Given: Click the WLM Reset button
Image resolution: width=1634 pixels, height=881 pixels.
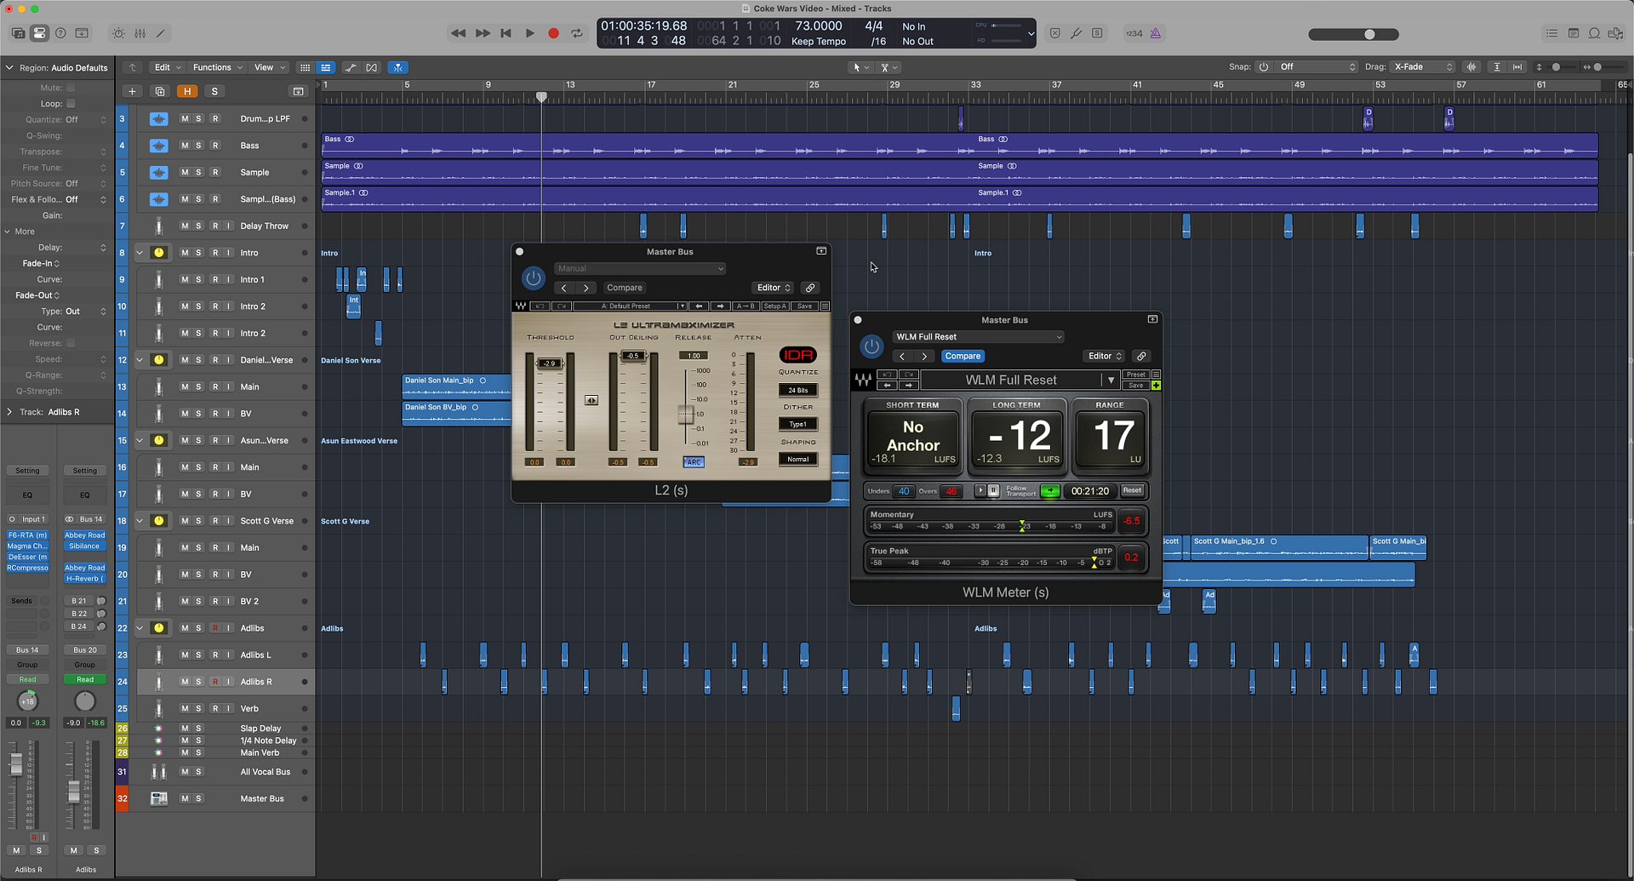Looking at the screenshot, I should [1132, 490].
